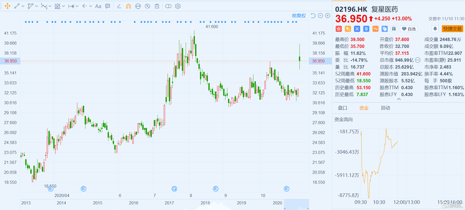Open the 前复权 adjustment dropdown

299,16
